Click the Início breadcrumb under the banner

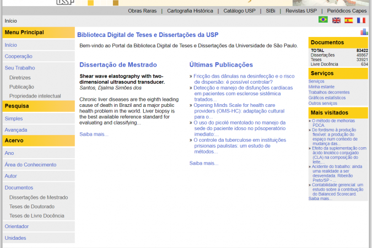(10, 21)
